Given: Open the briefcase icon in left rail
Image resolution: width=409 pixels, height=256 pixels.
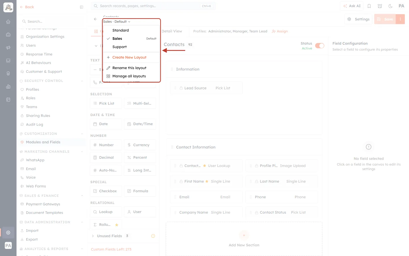Looking at the screenshot, I should pos(8,35).
